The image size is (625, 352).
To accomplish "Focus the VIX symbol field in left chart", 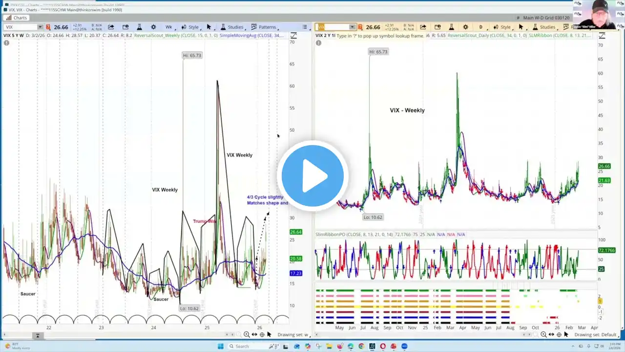I will (x=21, y=27).
